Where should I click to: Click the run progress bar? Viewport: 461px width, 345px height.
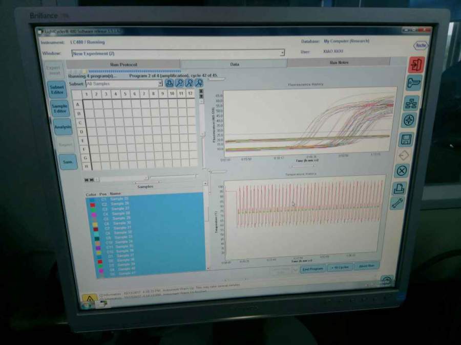[125, 71]
